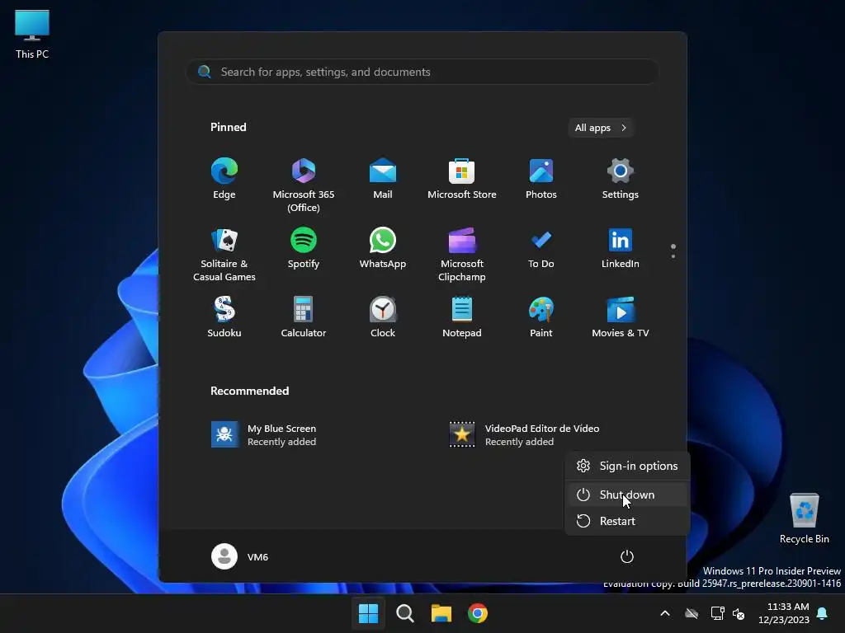Click the Start button on the taskbar
This screenshot has width=845, height=633.
(369, 613)
